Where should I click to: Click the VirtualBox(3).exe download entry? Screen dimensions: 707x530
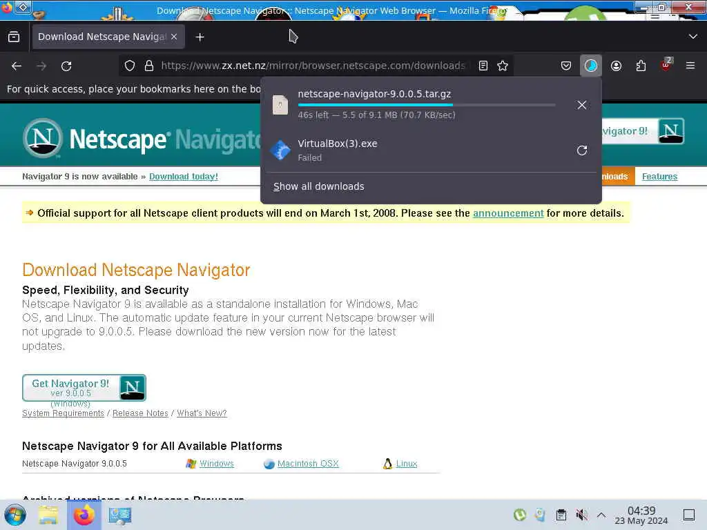click(x=415, y=150)
